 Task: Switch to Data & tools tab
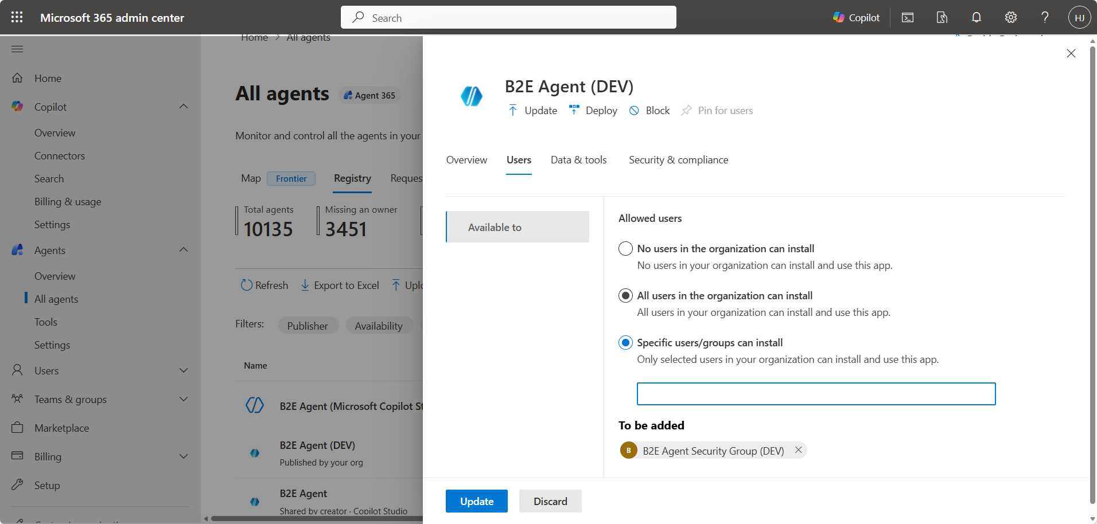[578, 160]
